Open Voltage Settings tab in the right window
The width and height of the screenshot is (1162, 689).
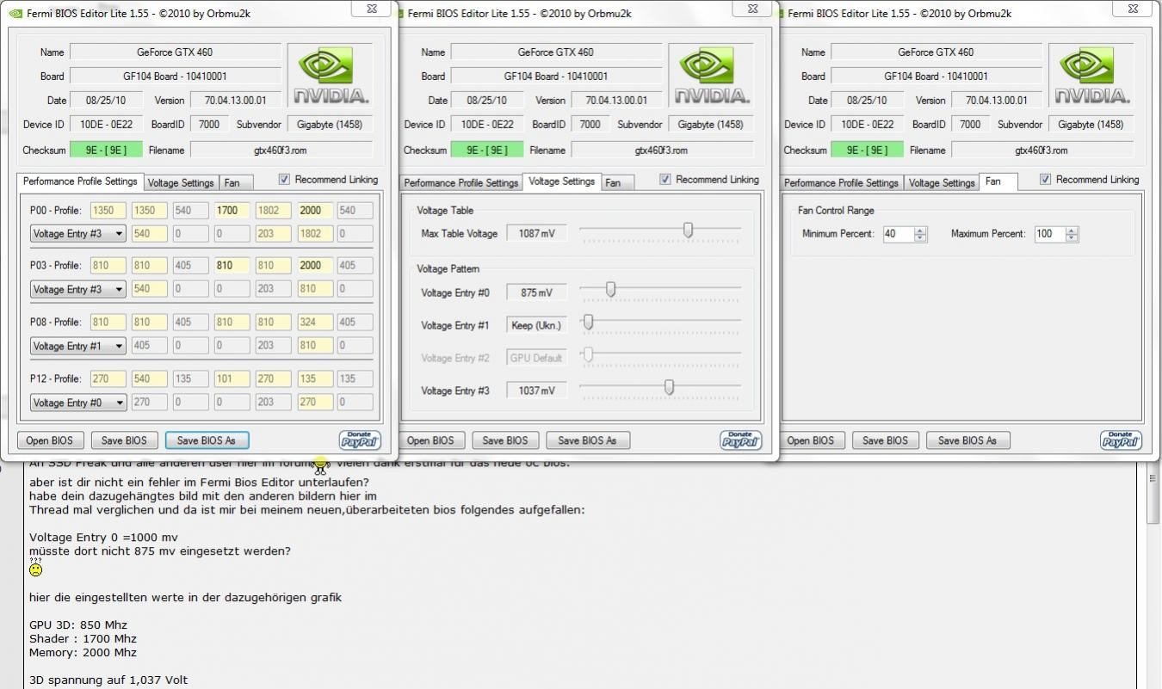click(942, 183)
